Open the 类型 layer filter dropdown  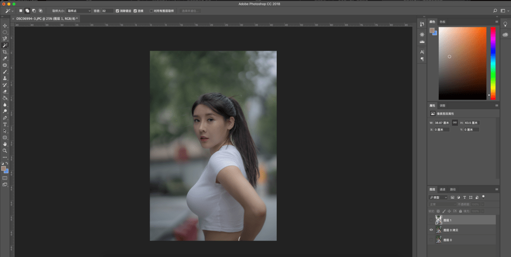438,197
